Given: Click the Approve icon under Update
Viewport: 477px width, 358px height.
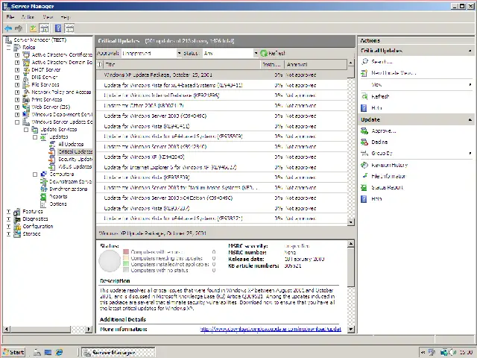Looking at the screenshot, I should pos(364,131).
